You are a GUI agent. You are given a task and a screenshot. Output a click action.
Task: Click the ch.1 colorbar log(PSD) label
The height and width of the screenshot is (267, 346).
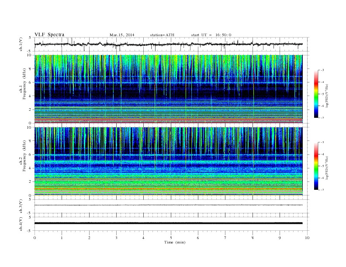coord(327,96)
